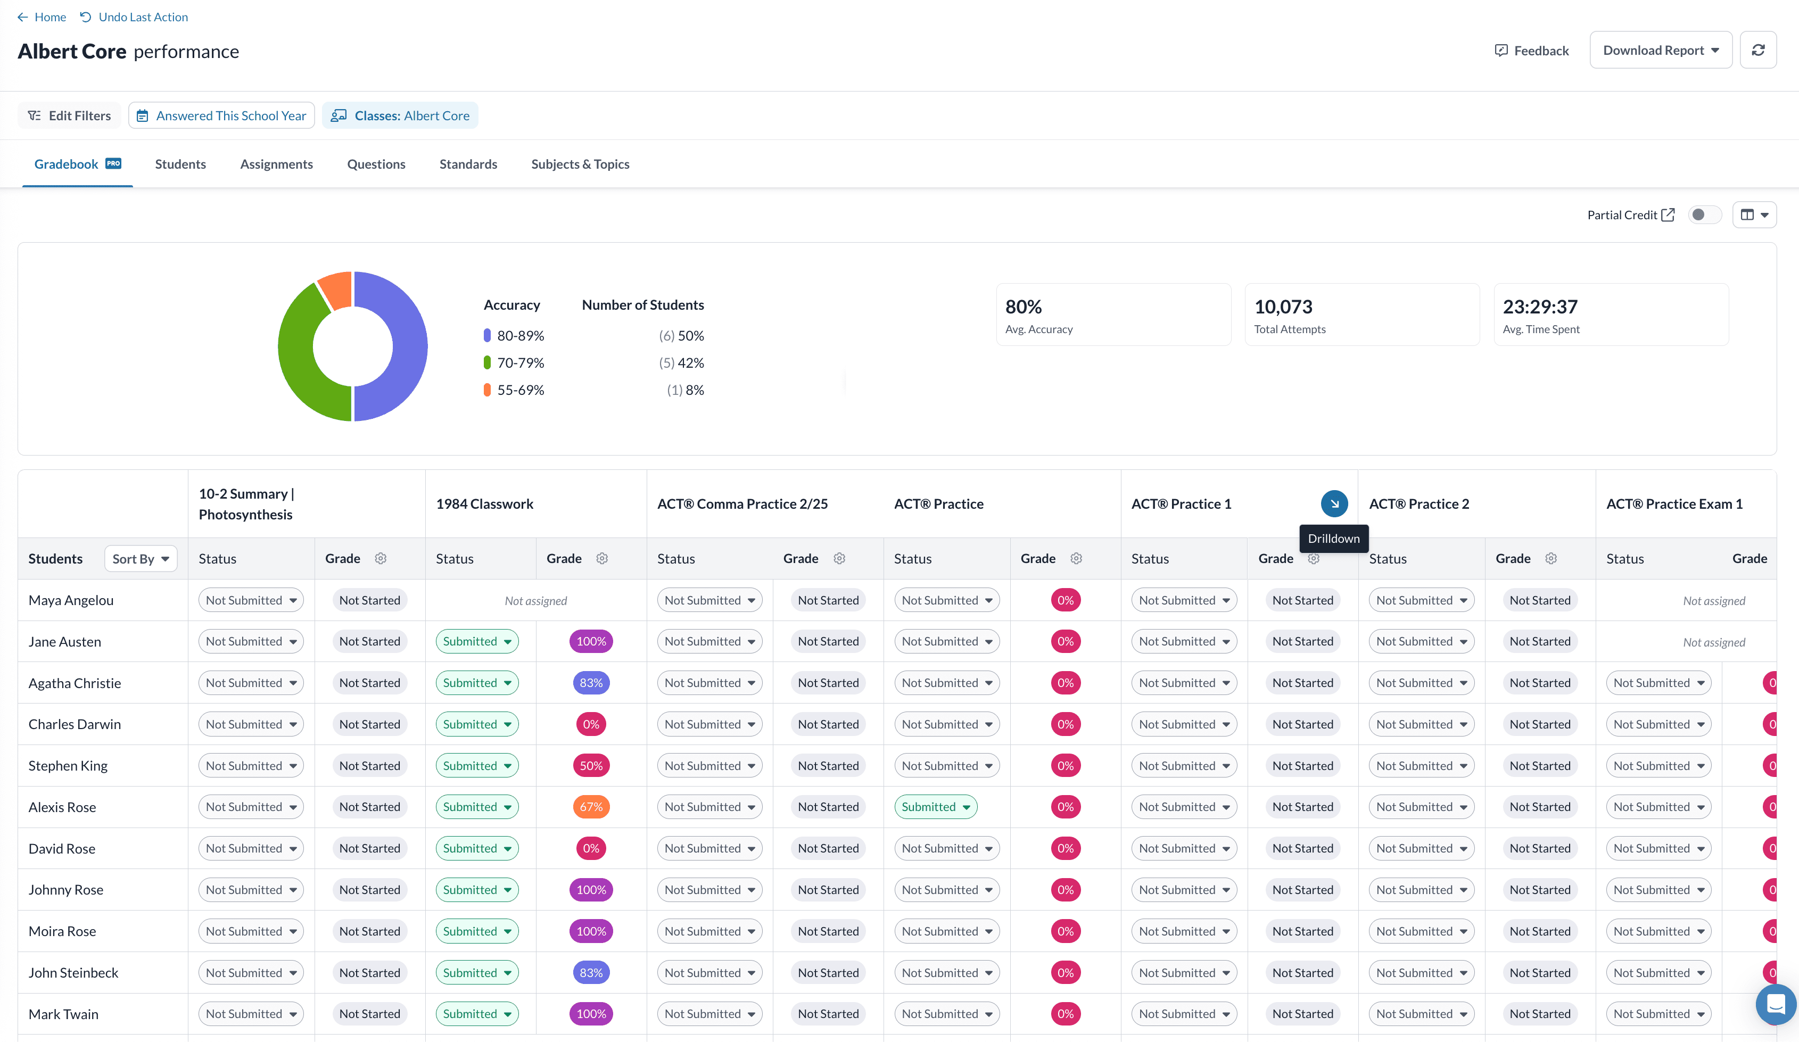Click the Drilldown arrow icon for ACT® Practice 1
The height and width of the screenshot is (1042, 1799).
click(x=1333, y=504)
